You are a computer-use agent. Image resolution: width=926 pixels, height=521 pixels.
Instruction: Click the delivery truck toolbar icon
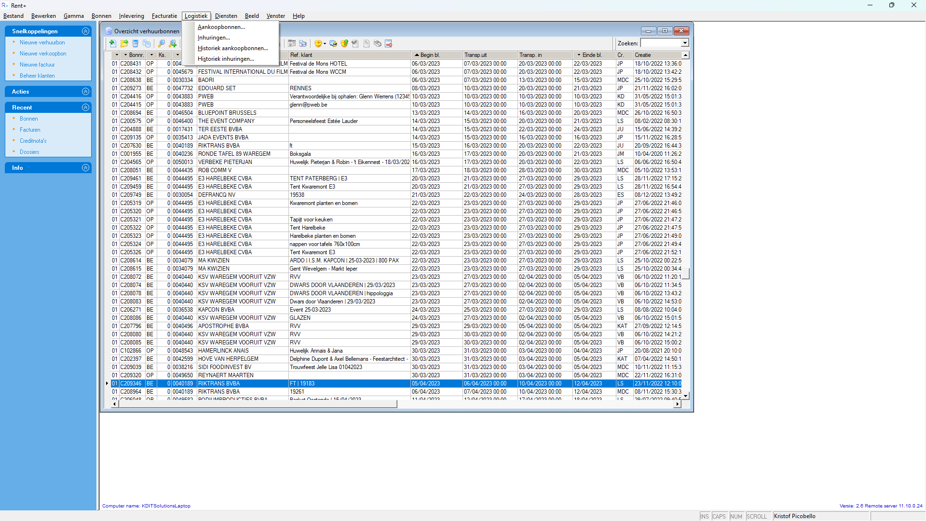coord(333,43)
